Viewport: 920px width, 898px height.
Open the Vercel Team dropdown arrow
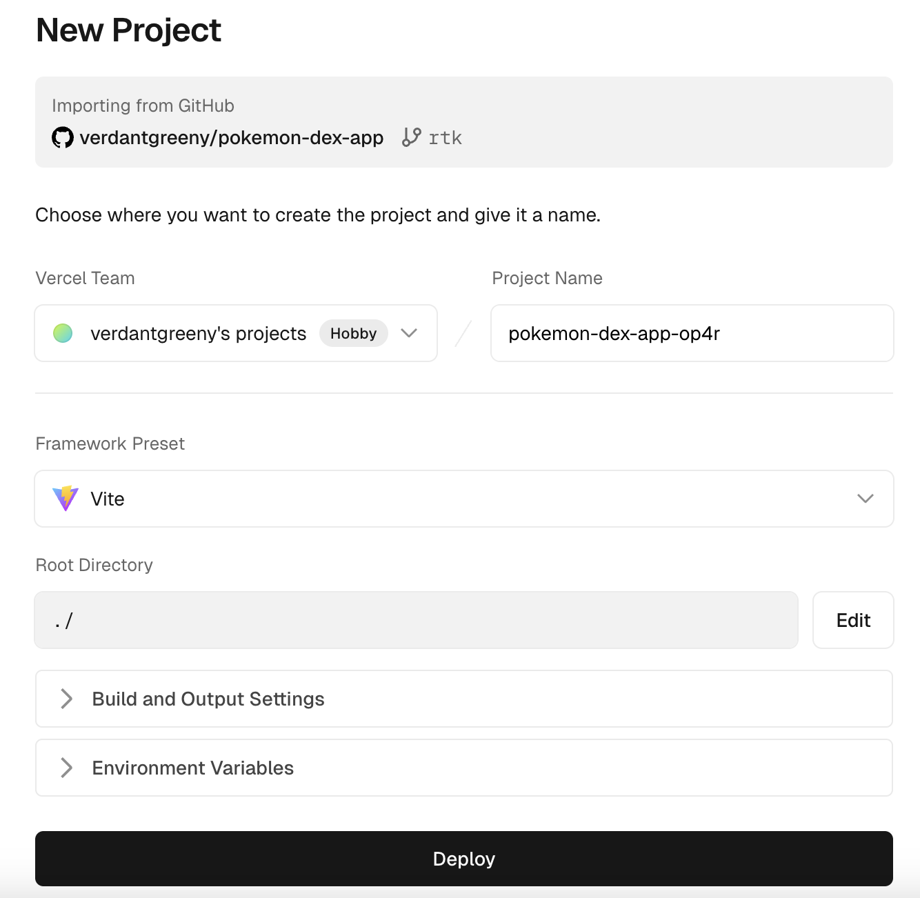[409, 333]
